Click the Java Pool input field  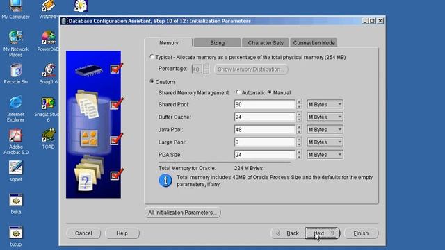pyautogui.click(x=265, y=130)
